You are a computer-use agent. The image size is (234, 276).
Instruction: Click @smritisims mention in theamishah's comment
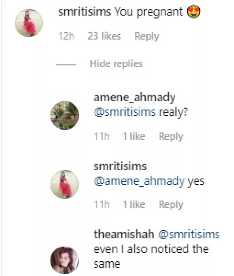tap(189, 234)
